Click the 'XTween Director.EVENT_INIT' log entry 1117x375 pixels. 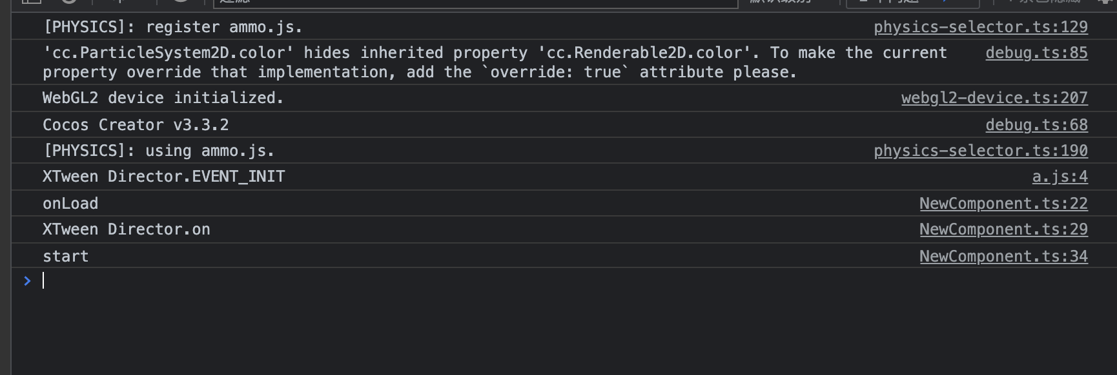[163, 177]
